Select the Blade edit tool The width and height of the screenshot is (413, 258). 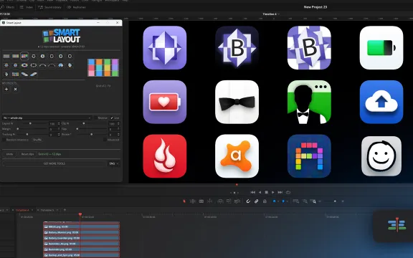209,201
